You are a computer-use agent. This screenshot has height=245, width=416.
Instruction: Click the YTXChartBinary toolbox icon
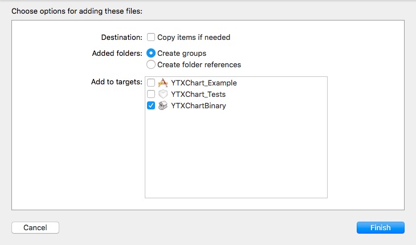tap(162, 105)
